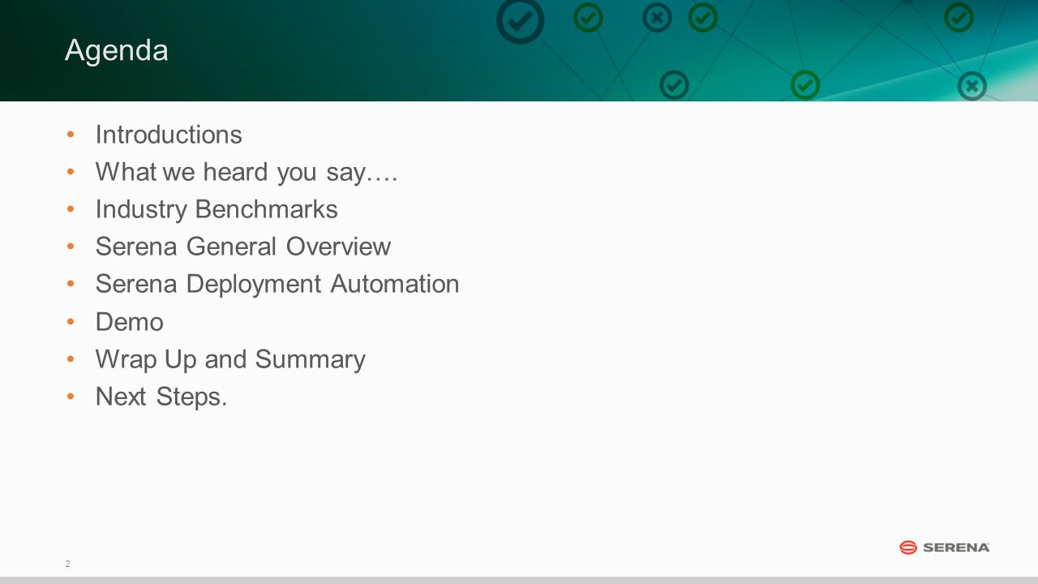Select the Next Steps bullet text
The height and width of the screenshot is (584, 1038).
[x=161, y=397]
